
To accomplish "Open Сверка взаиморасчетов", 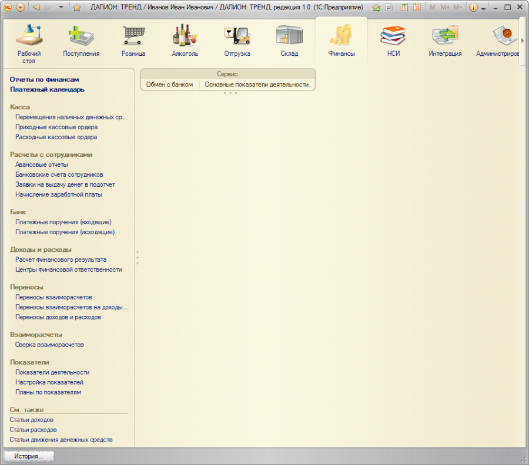I will tap(49, 345).
